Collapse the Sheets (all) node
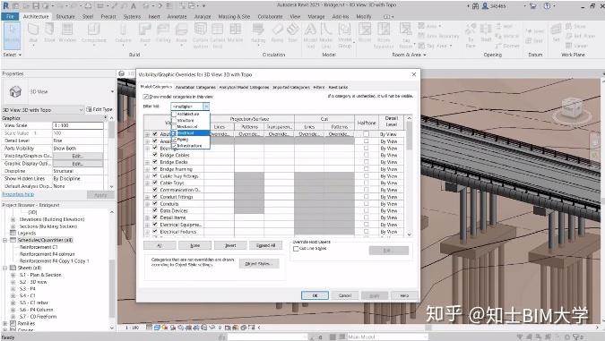Image resolution: width=605 pixels, height=341 pixels. coord(5,268)
